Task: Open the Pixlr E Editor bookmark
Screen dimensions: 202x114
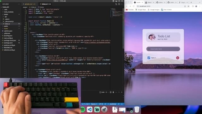Action: pos(166,10)
